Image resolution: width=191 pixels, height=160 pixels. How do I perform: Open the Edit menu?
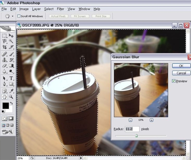point(13,9)
